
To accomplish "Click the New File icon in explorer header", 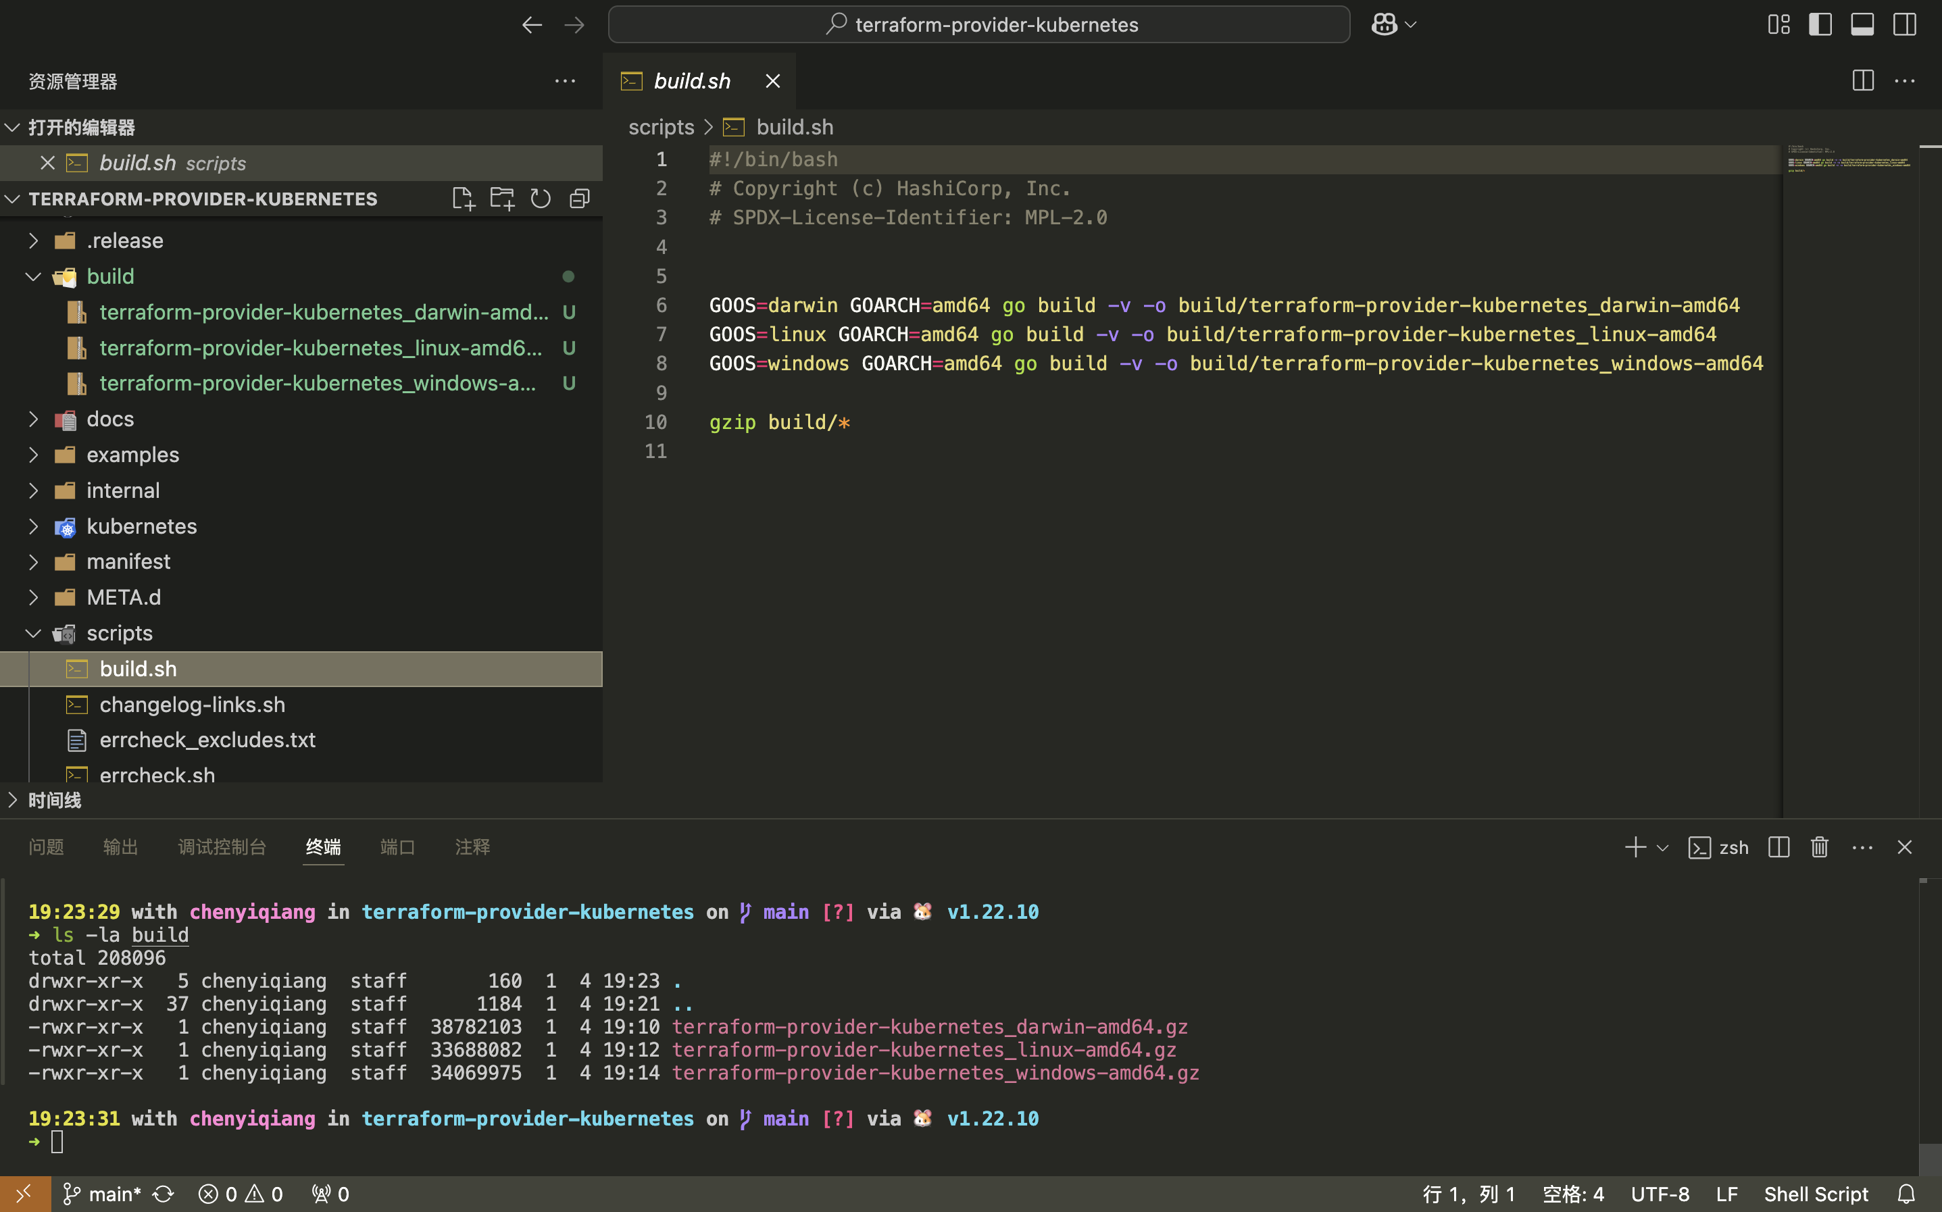I will (x=464, y=199).
